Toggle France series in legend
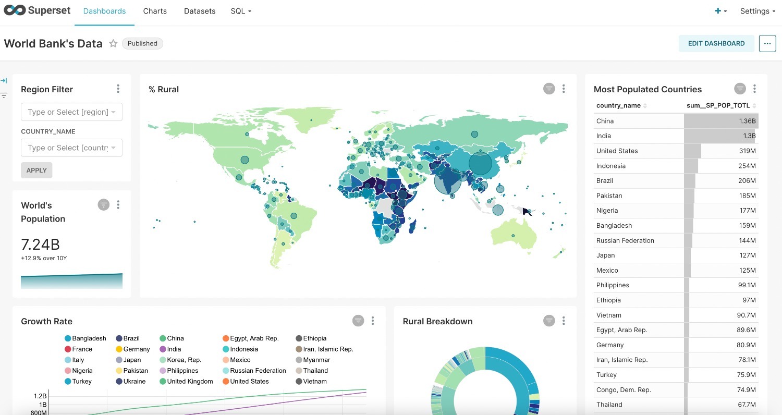Screen dimensions: 782x415 point(78,349)
